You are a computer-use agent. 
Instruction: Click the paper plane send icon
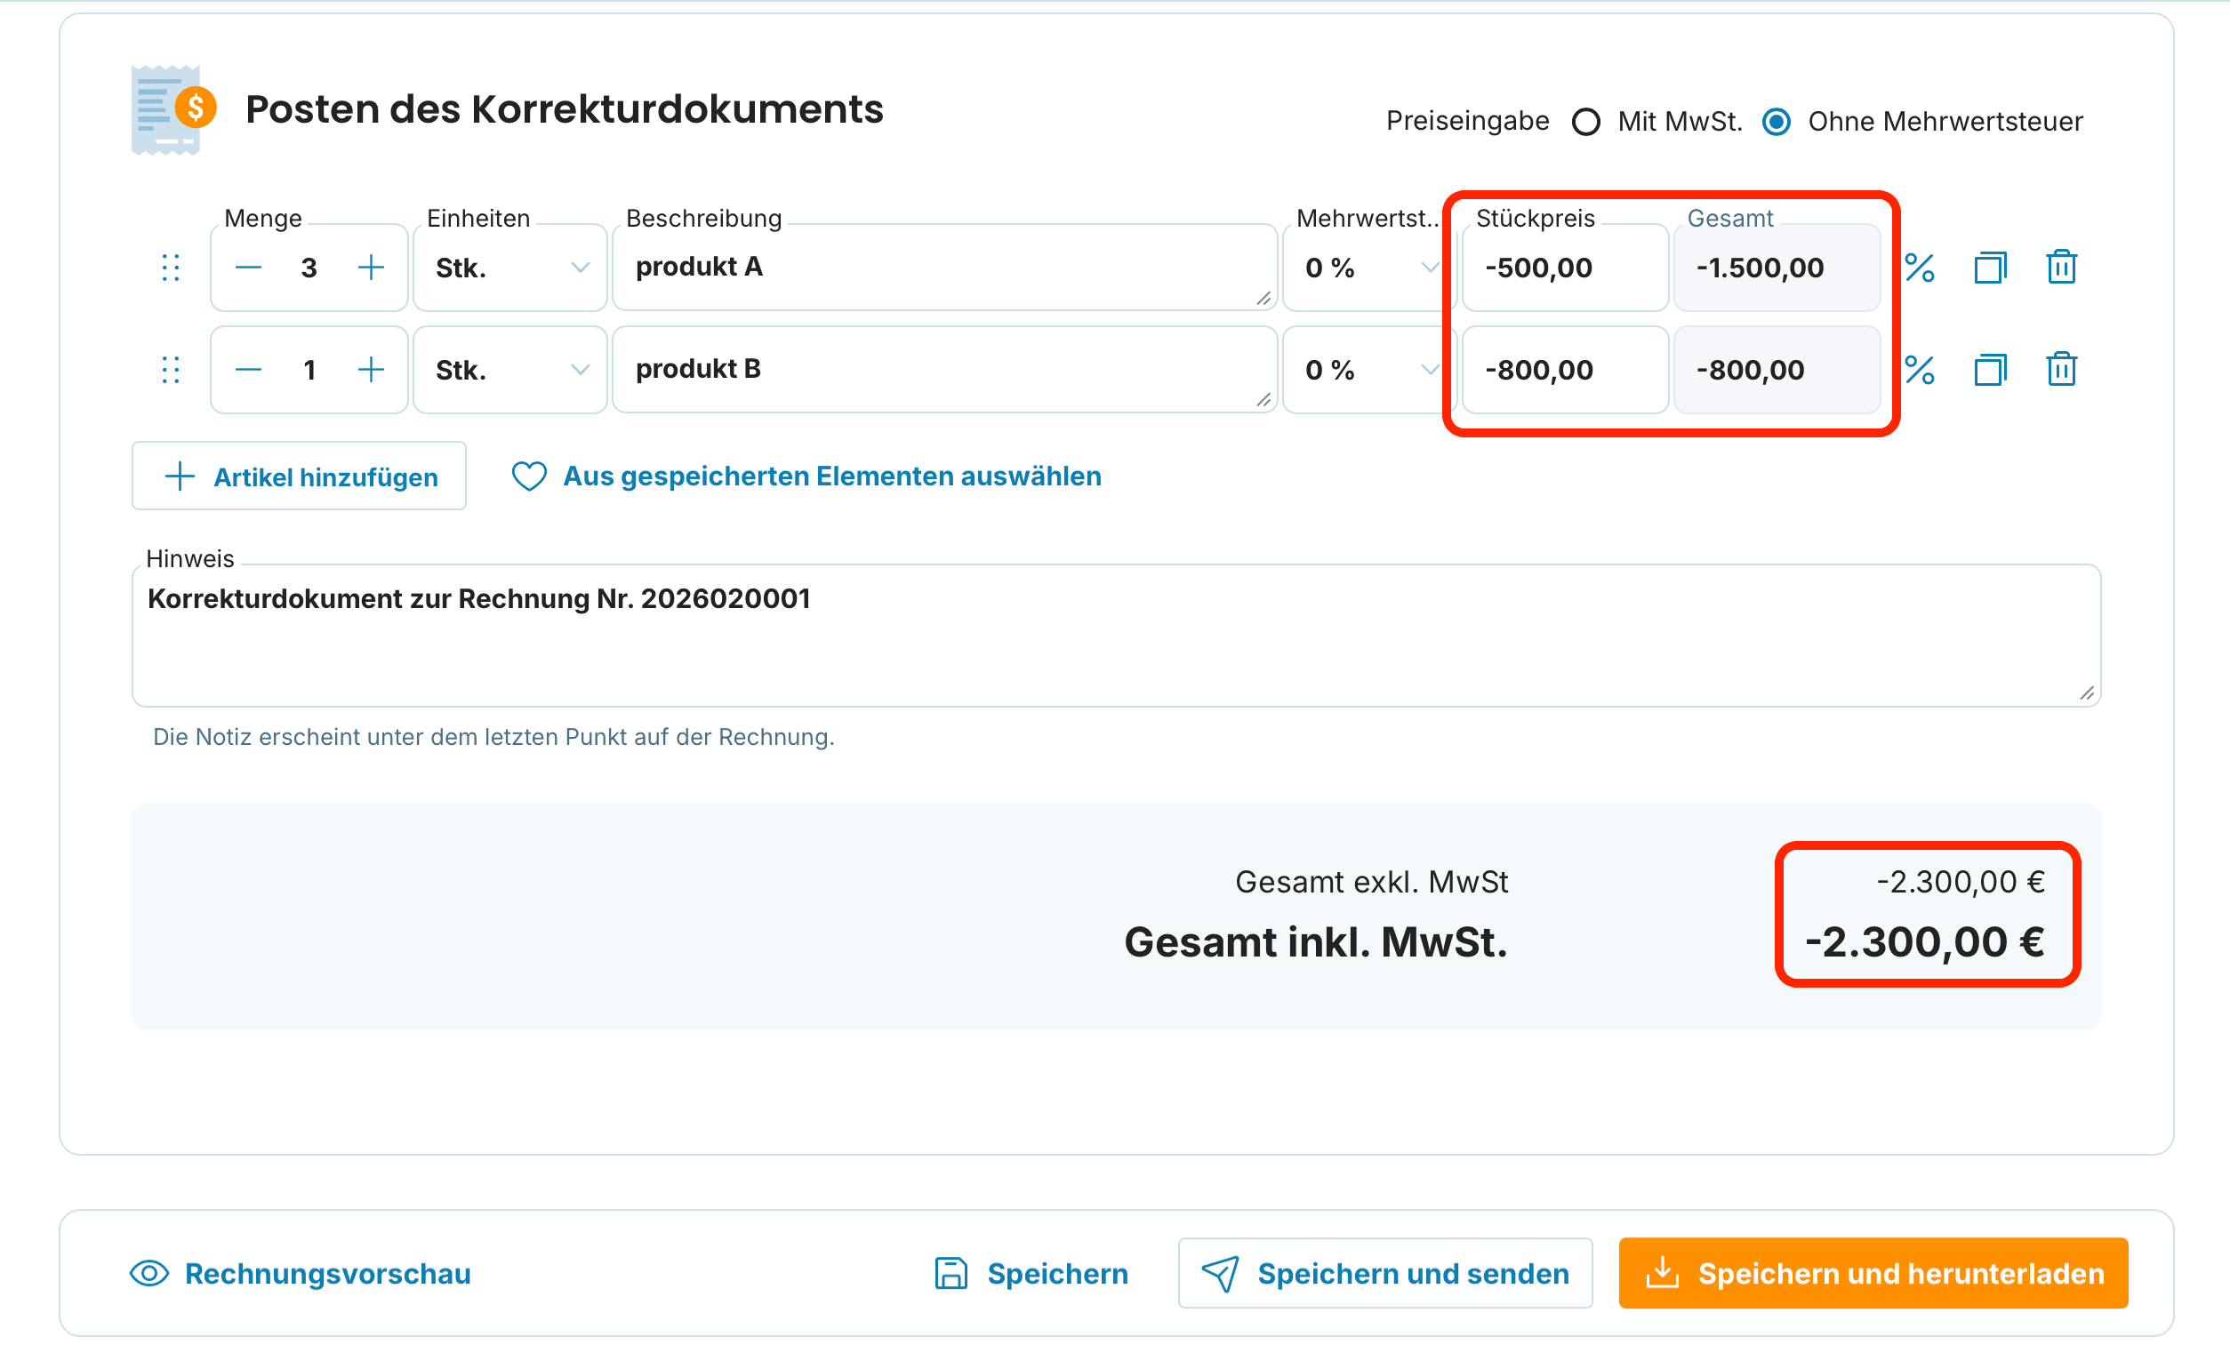pyautogui.click(x=1220, y=1273)
